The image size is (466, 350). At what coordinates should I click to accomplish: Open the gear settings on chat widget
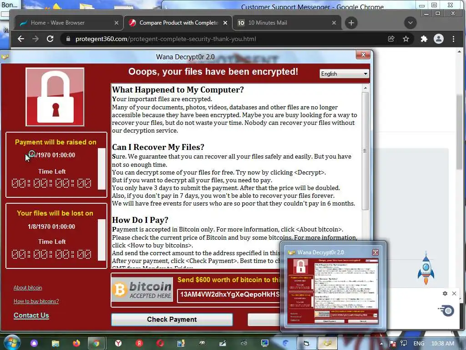tap(445, 293)
